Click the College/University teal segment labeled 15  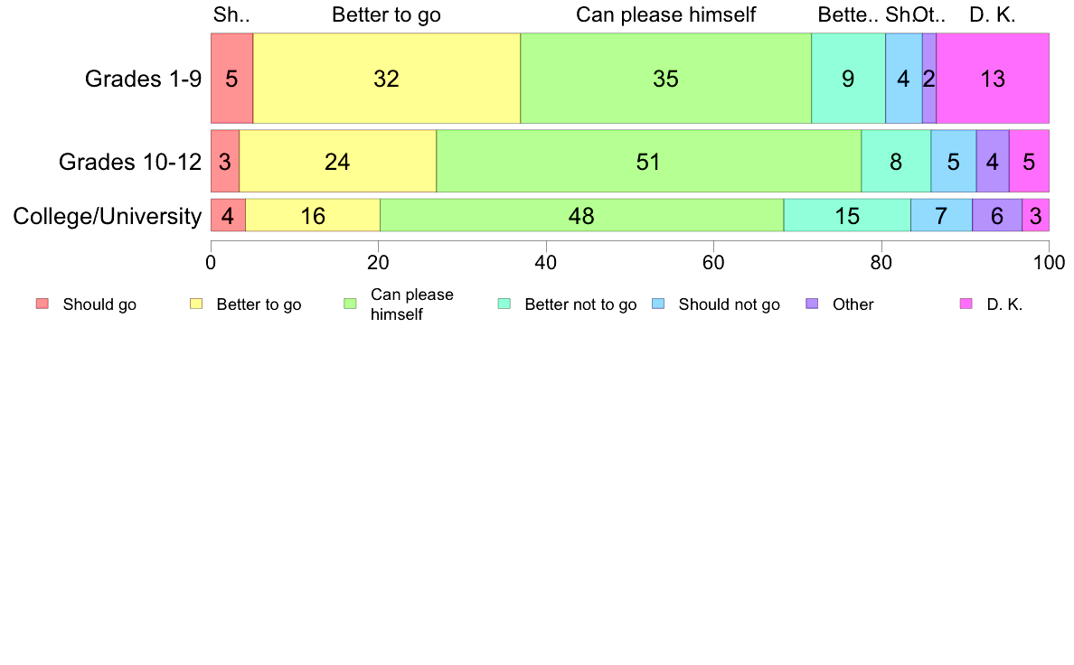(x=847, y=216)
